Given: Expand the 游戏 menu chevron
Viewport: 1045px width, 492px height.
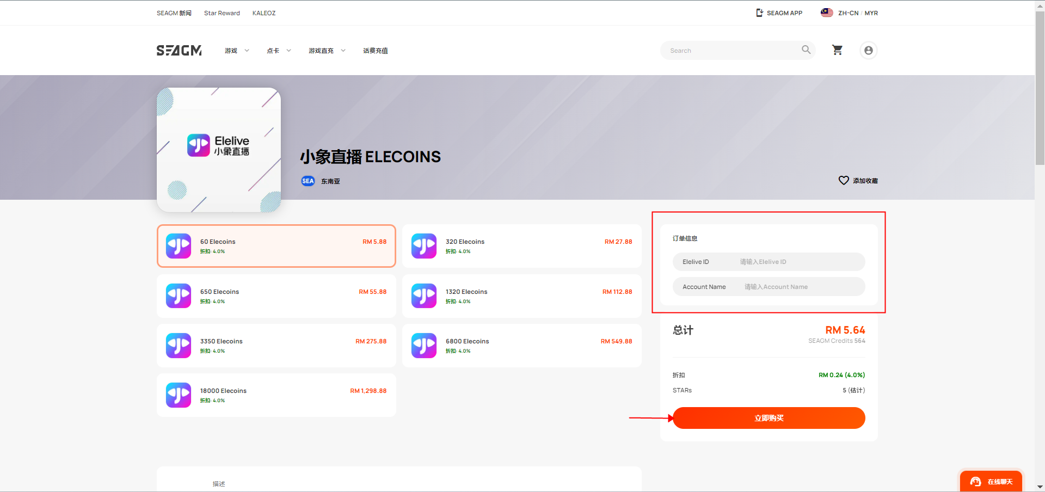Looking at the screenshot, I should click(247, 51).
